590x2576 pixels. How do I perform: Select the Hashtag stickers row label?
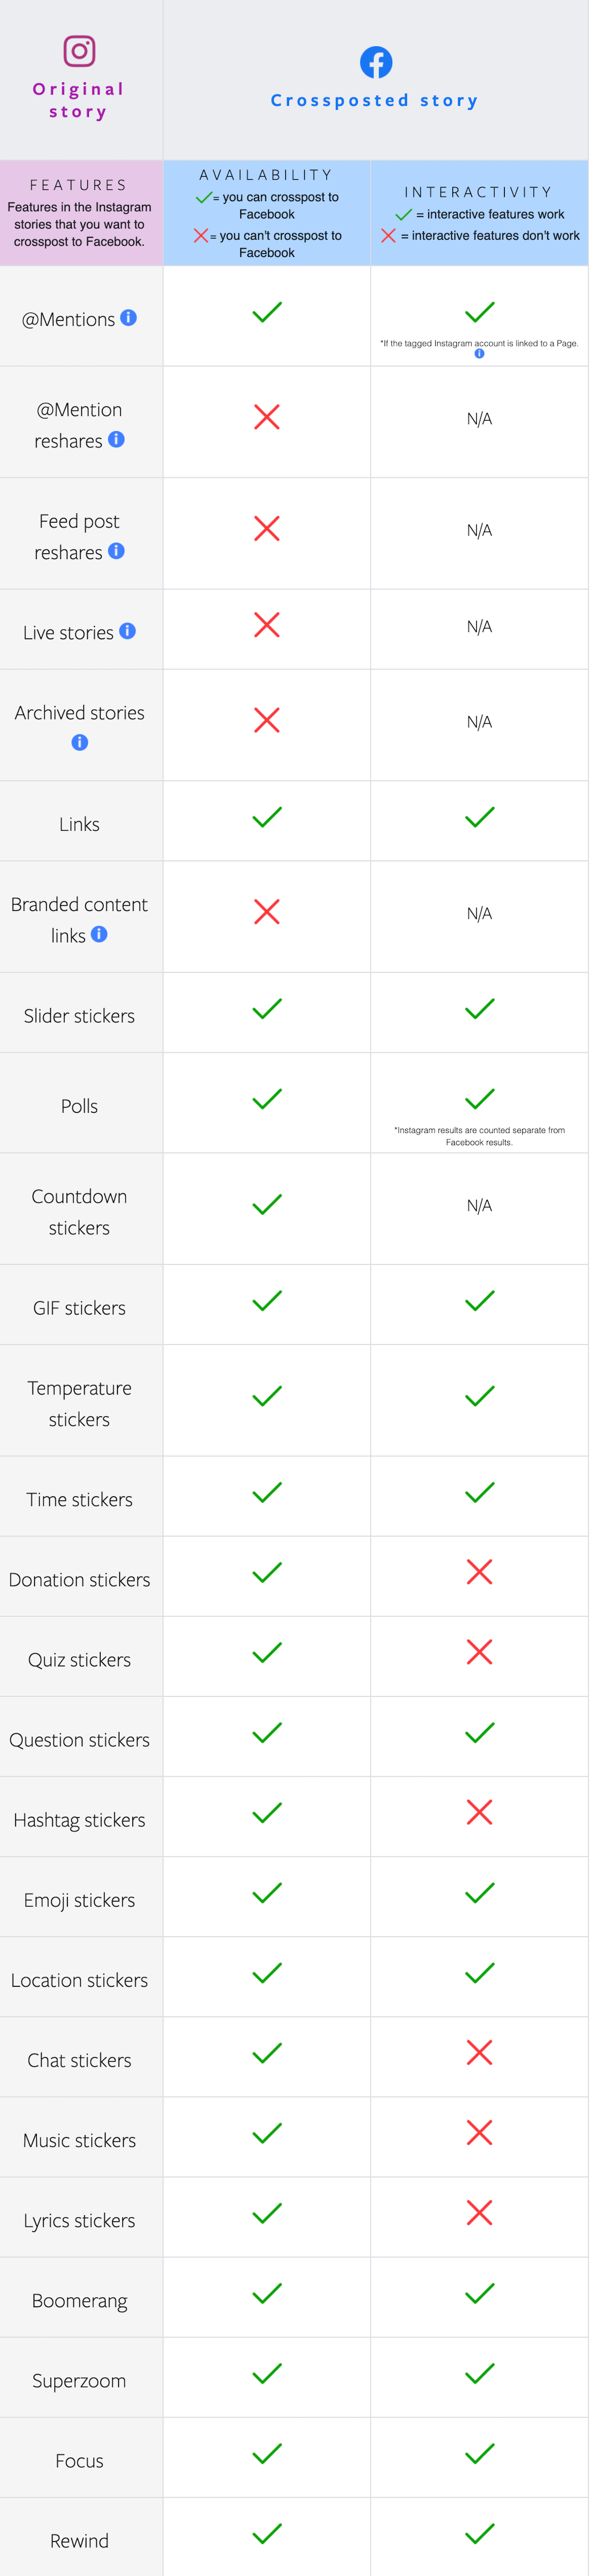pos(80,1820)
